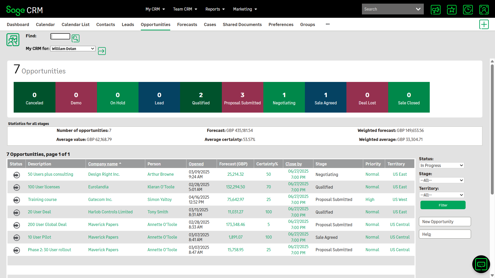Switch to the Shared Documents tab
This screenshot has height=278, width=495.
pos(242,24)
